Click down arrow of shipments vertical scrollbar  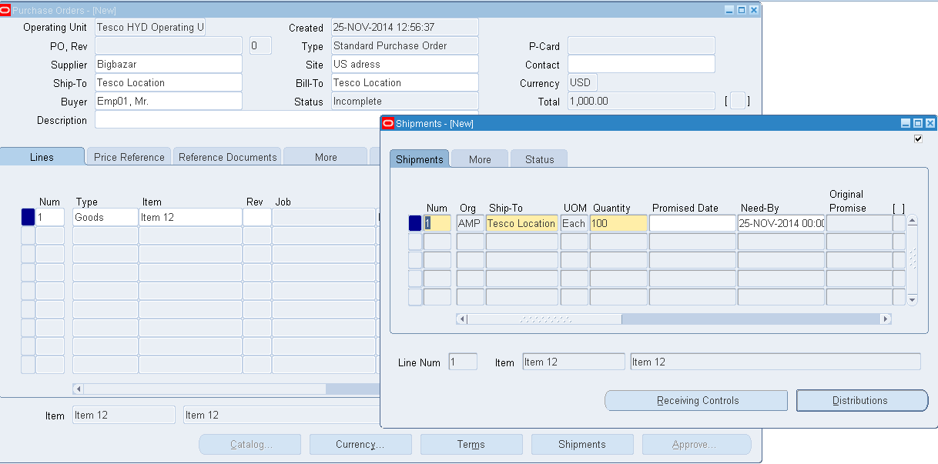click(913, 299)
